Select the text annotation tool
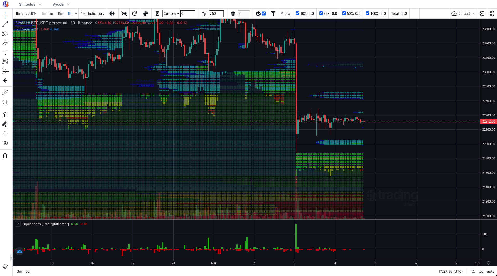This screenshot has height=276, width=497. [5, 52]
